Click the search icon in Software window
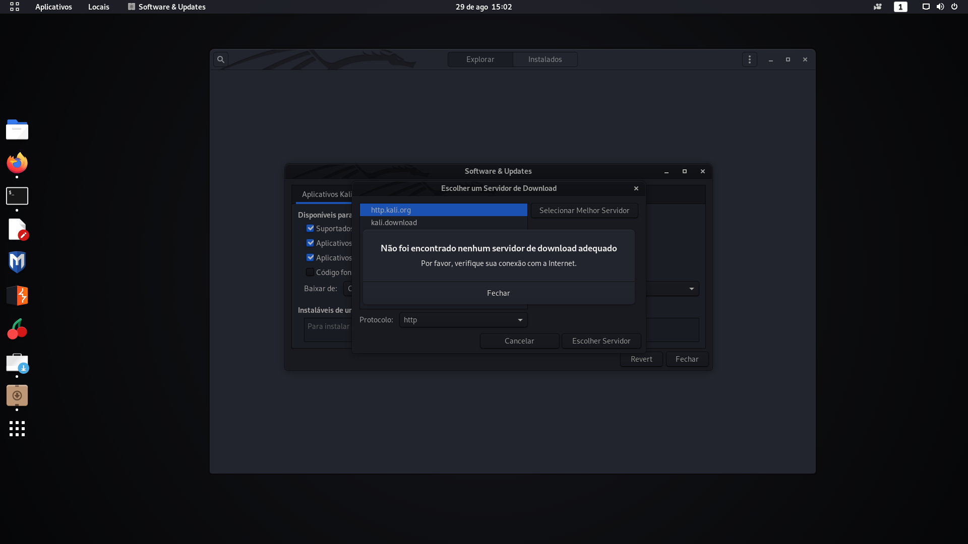The height and width of the screenshot is (544, 968). [221, 59]
